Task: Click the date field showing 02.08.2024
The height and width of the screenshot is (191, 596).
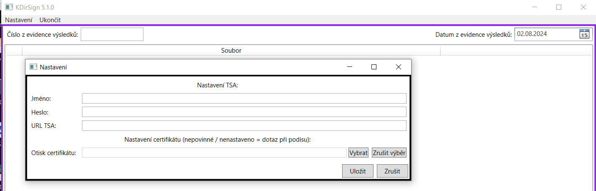Action: [546, 34]
